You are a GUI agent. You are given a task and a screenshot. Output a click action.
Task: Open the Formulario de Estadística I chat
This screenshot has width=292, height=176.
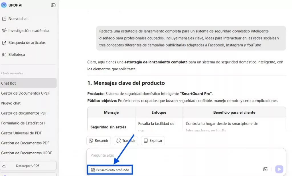(23, 123)
